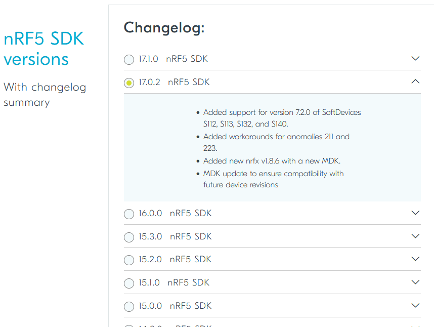This screenshot has height=327, width=434.
Task: Click the 17.0.2 nRF5 SDK label
Action: tap(174, 82)
